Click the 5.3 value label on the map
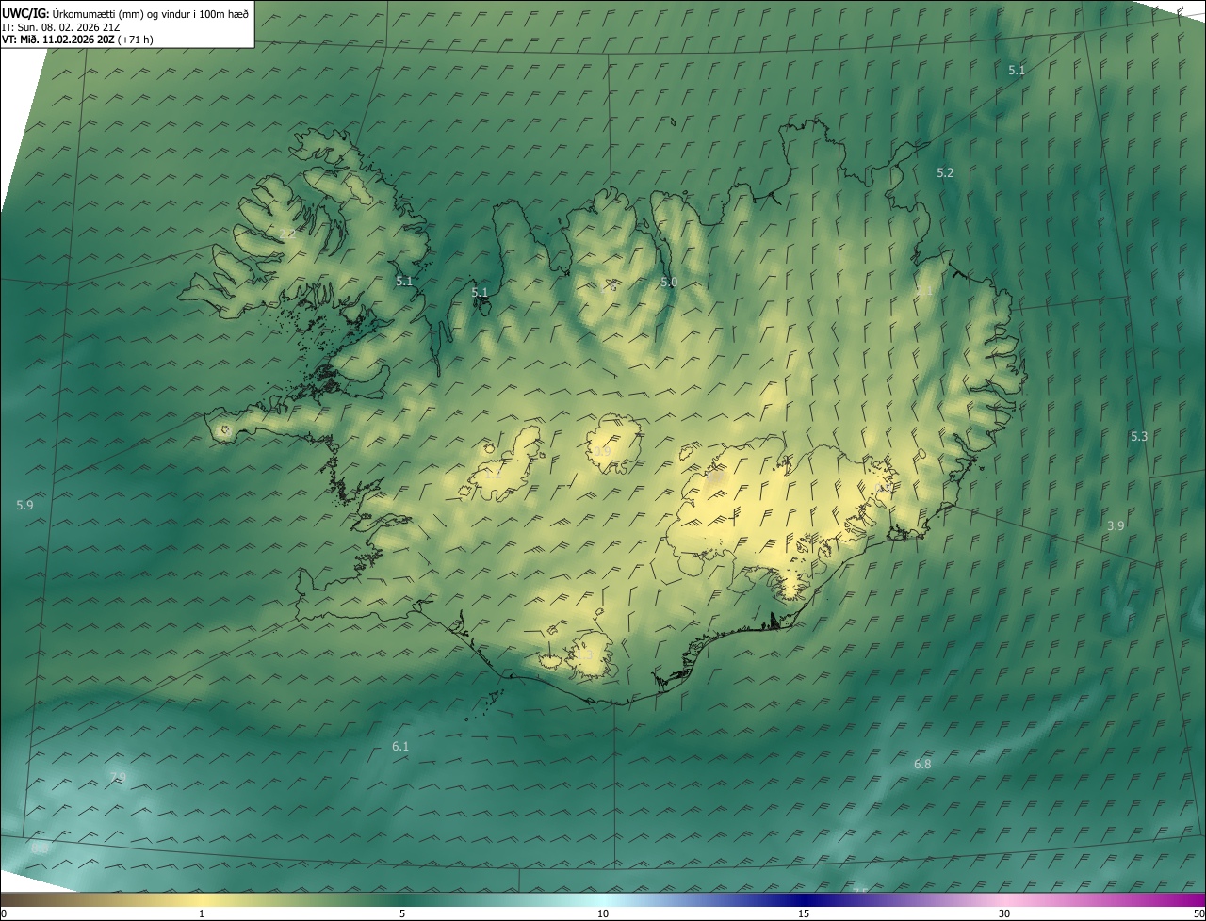1206x921 pixels. [1139, 436]
